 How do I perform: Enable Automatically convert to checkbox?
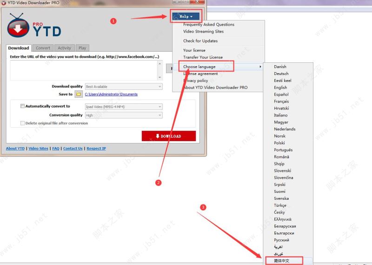[22, 106]
